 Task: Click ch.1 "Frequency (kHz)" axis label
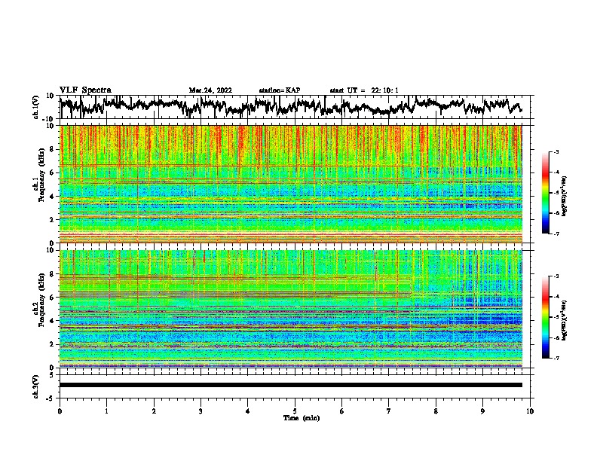tap(41, 176)
